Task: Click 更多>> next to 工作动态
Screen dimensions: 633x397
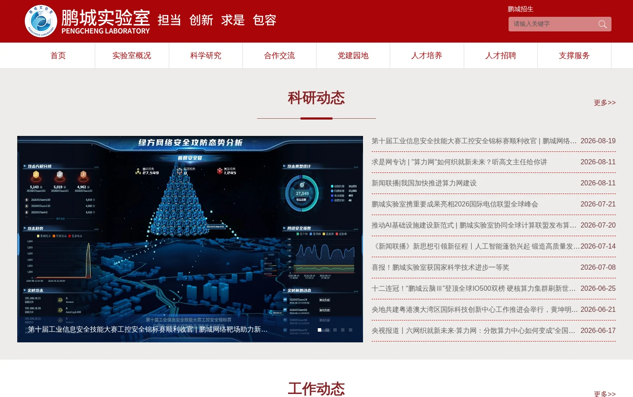Action: (605, 394)
